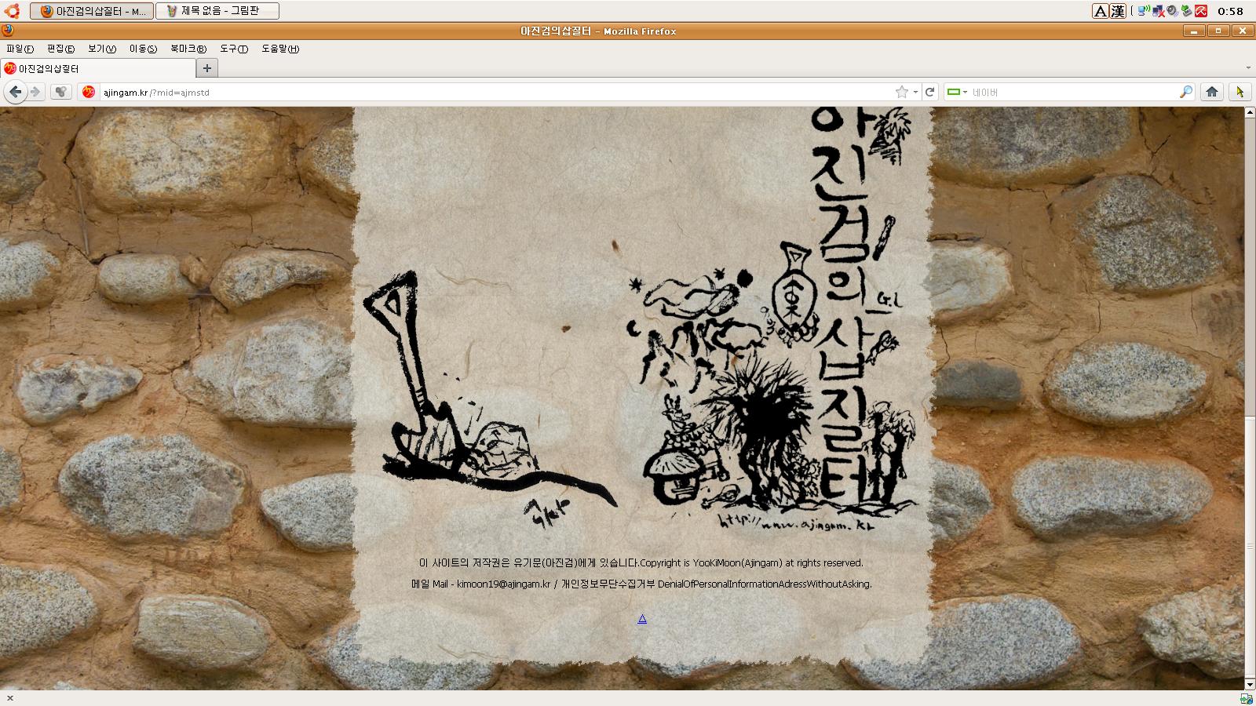Open the 도움말 menu
The height and width of the screenshot is (706, 1256).
(x=280, y=49)
